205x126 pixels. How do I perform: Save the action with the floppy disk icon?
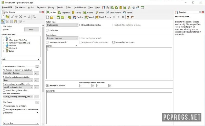pyautogui.click(x=58, y=17)
